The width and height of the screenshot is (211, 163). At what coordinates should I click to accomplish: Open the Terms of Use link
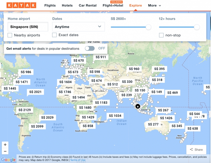pyautogui.click(x=78, y=160)
